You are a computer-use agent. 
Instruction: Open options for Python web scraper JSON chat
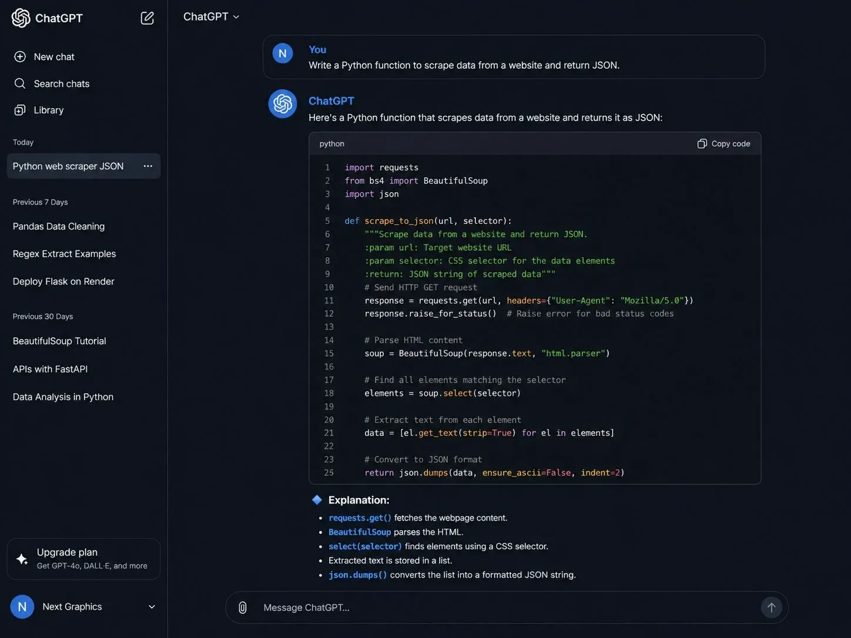point(148,166)
